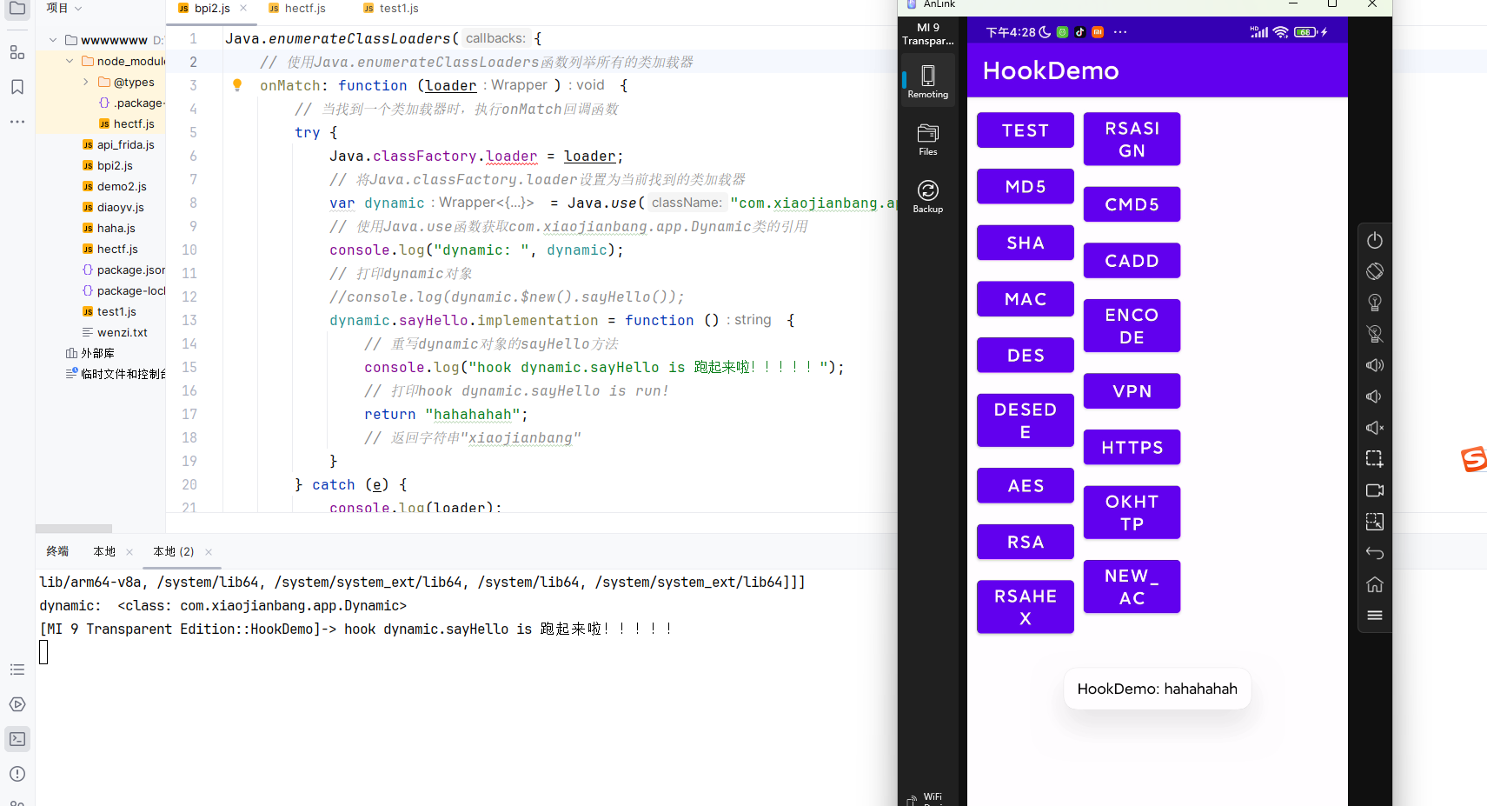This screenshot has width=1487, height=806.
Task: Open Files panel in AnLink
Action: [x=928, y=139]
